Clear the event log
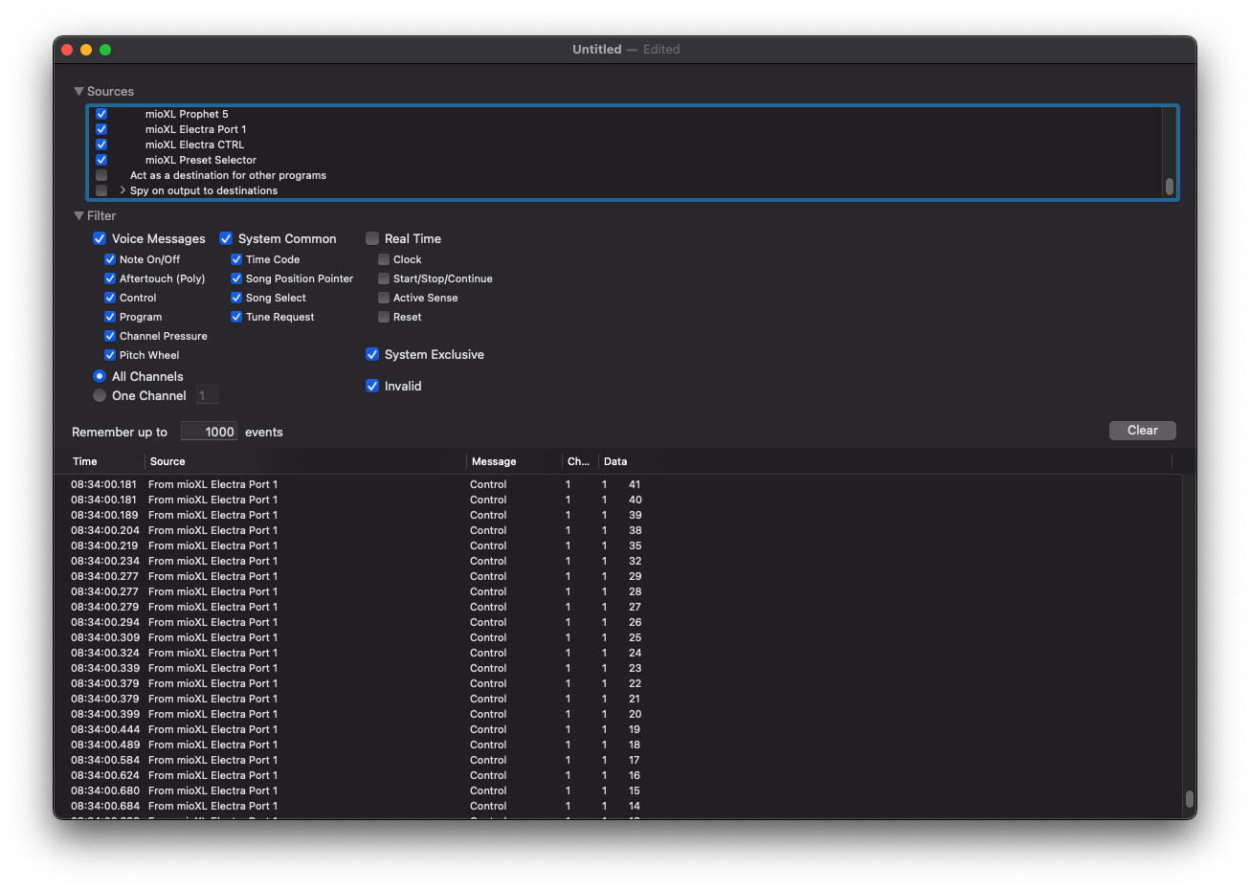 pyautogui.click(x=1143, y=431)
